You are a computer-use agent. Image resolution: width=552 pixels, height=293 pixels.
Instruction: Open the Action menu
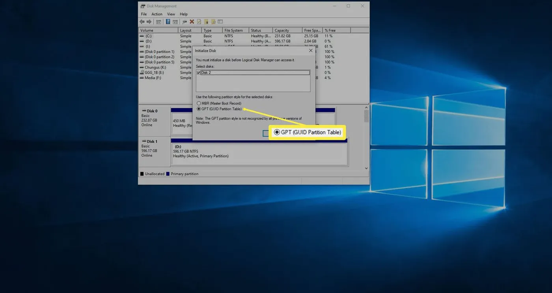click(157, 14)
